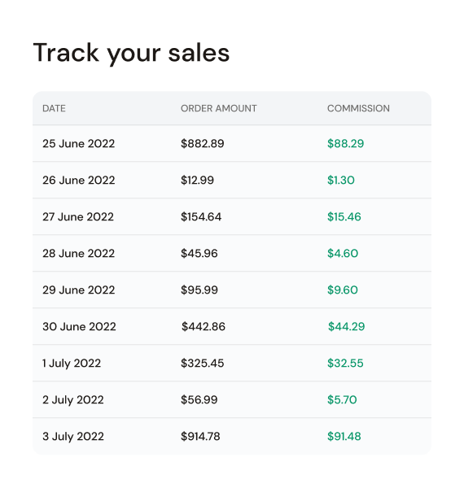The image size is (464, 488).
Task: Click the $91.48 commission value
Action: tap(344, 436)
